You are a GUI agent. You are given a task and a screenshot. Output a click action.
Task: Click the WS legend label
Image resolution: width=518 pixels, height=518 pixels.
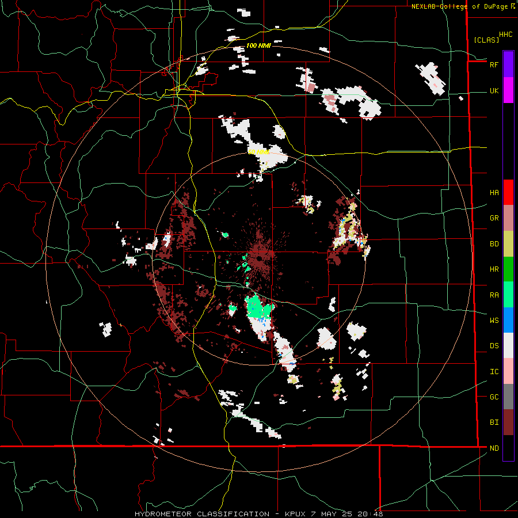pyautogui.click(x=494, y=321)
